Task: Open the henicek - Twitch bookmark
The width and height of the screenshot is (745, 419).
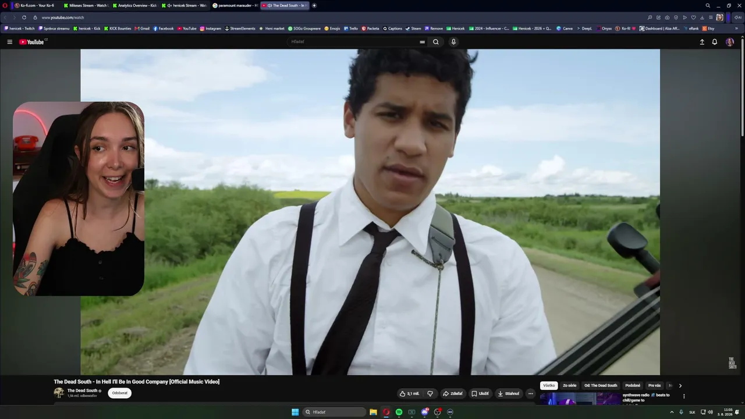Action: point(20,28)
